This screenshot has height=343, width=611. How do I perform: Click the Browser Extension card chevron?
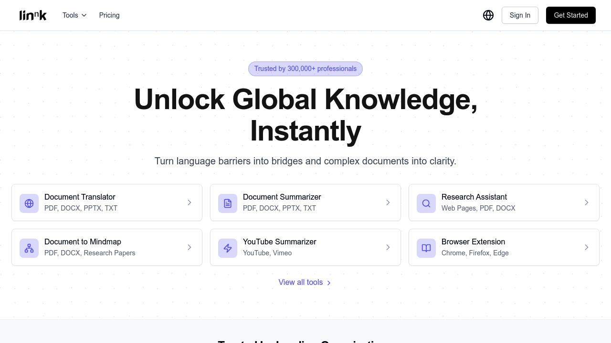(x=587, y=247)
